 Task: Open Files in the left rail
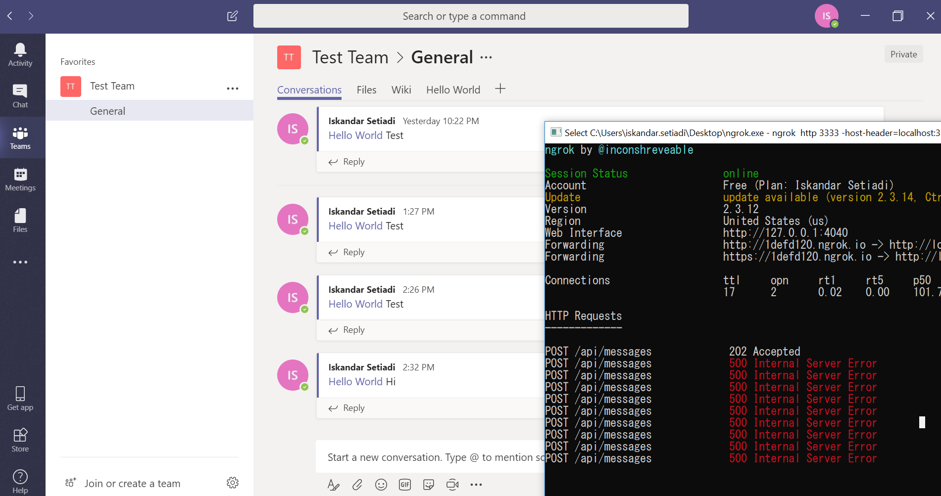[x=20, y=221]
